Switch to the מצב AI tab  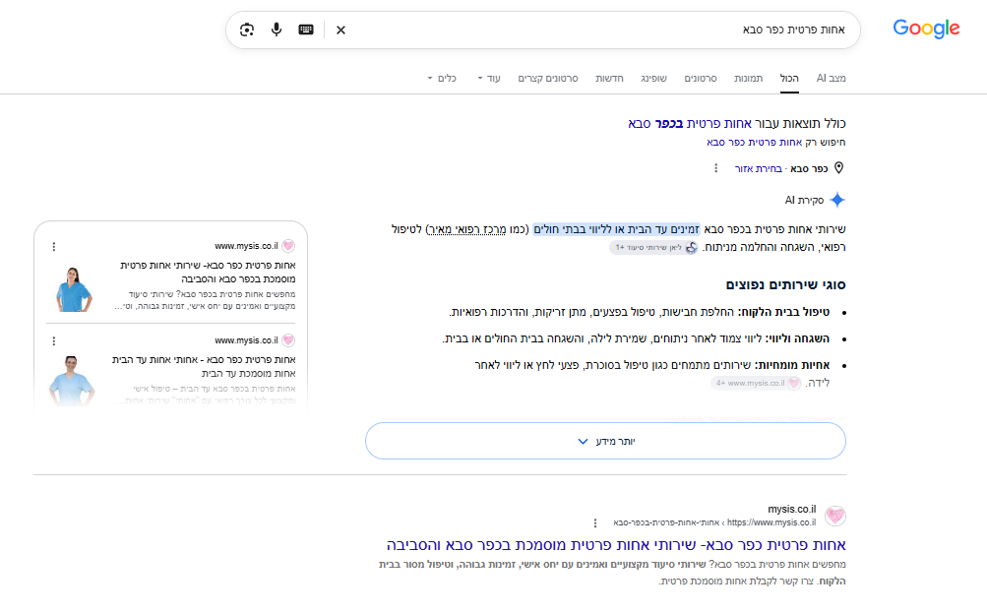[x=831, y=78]
